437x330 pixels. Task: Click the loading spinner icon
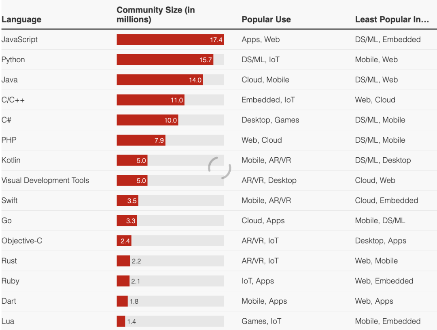[x=219, y=167]
